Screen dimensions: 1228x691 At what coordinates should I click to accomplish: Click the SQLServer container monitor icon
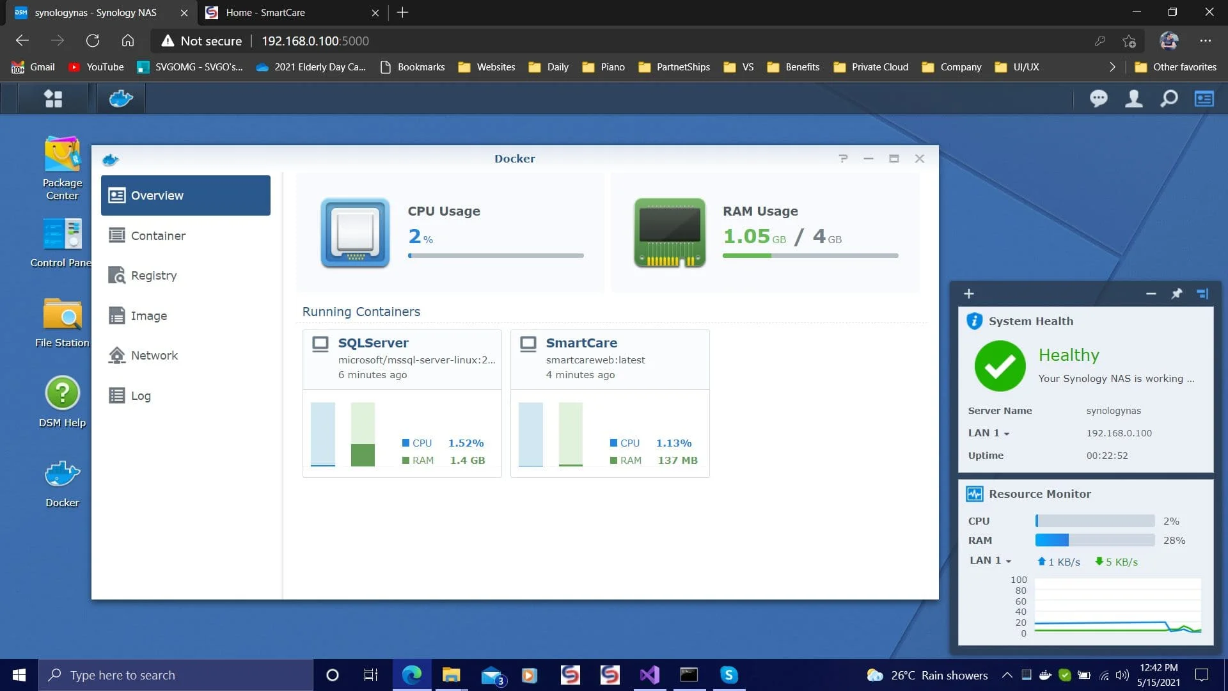point(320,344)
